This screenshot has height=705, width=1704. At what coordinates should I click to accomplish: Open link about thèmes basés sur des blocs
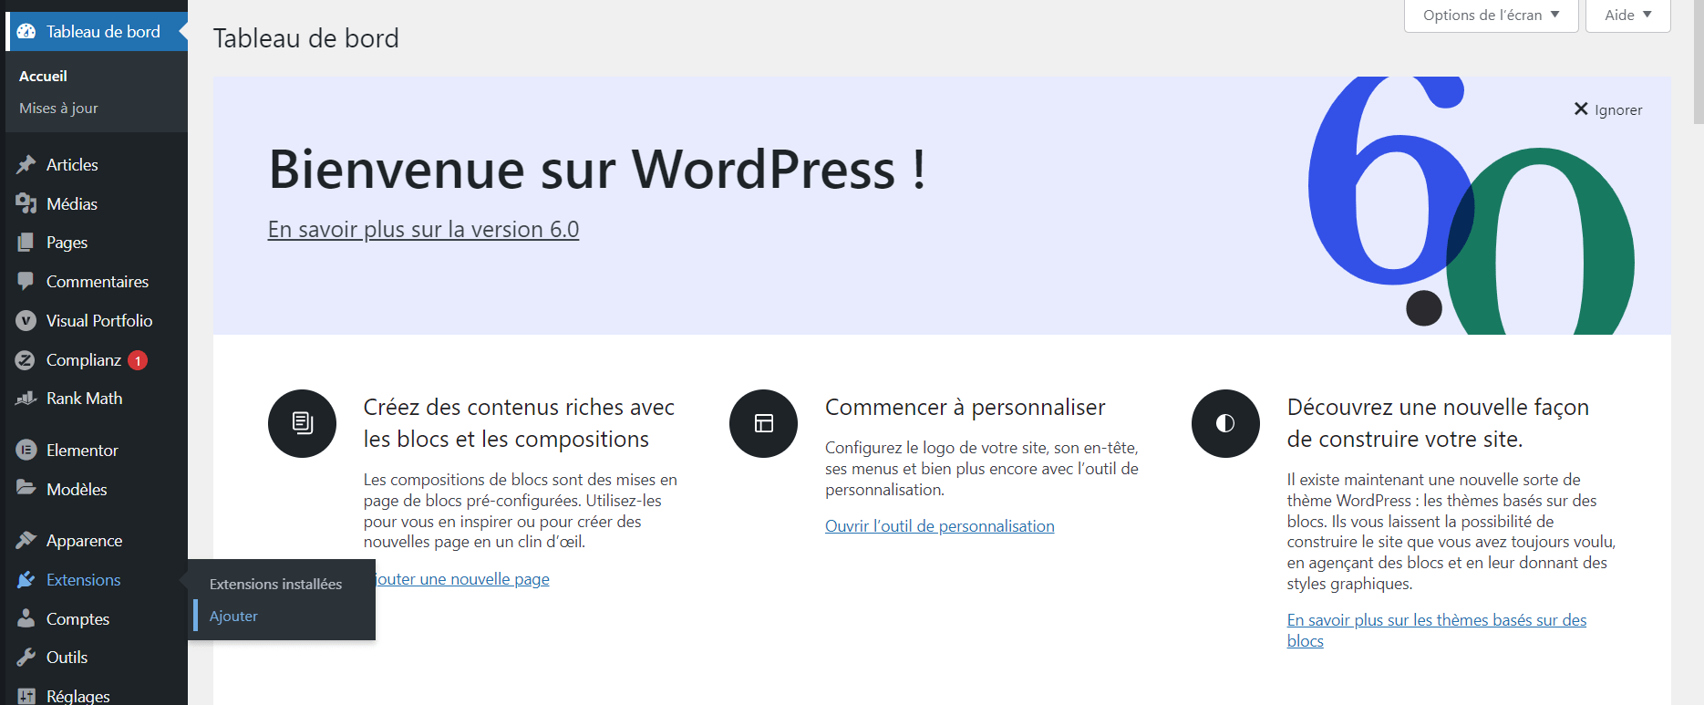pyautogui.click(x=1437, y=630)
